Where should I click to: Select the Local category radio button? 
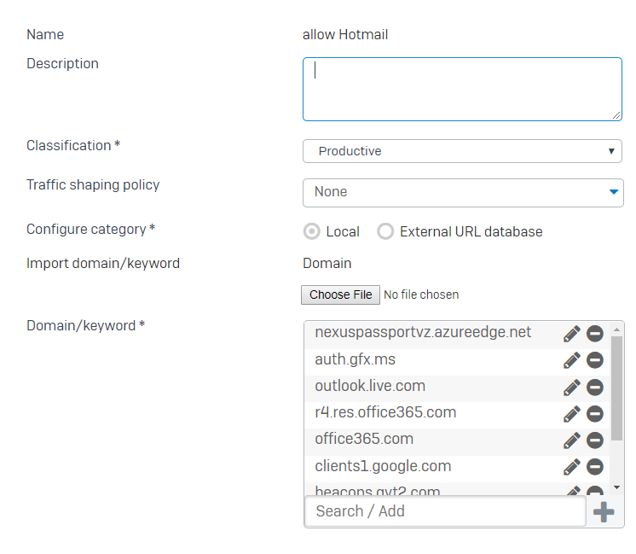[313, 231]
